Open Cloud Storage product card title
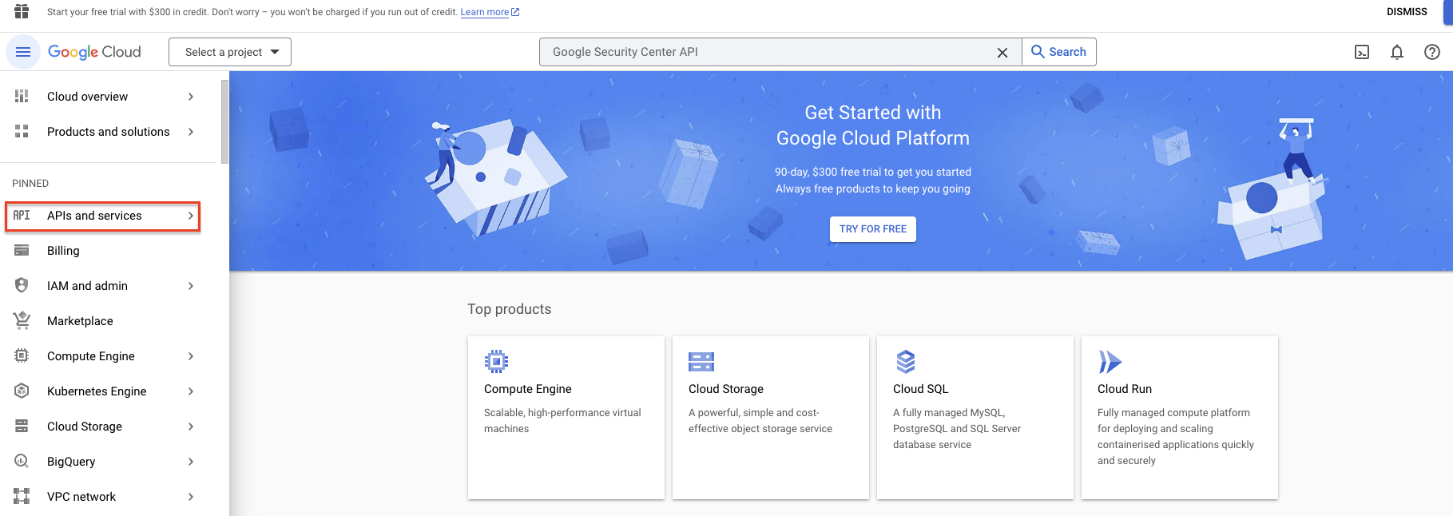 [x=726, y=389]
